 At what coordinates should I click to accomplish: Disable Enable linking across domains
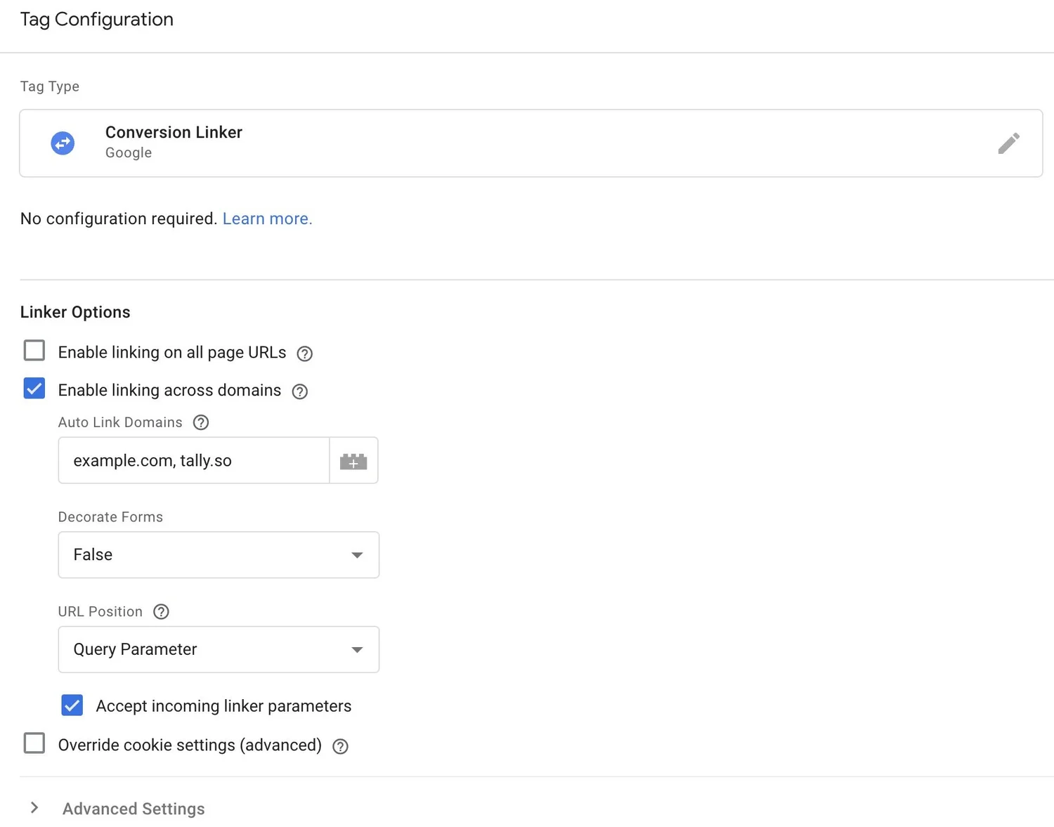pos(34,389)
